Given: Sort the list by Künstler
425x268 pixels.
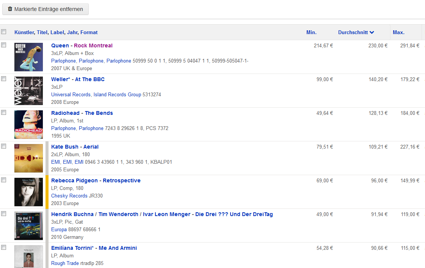Looking at the screenshot, I should 24,33.
